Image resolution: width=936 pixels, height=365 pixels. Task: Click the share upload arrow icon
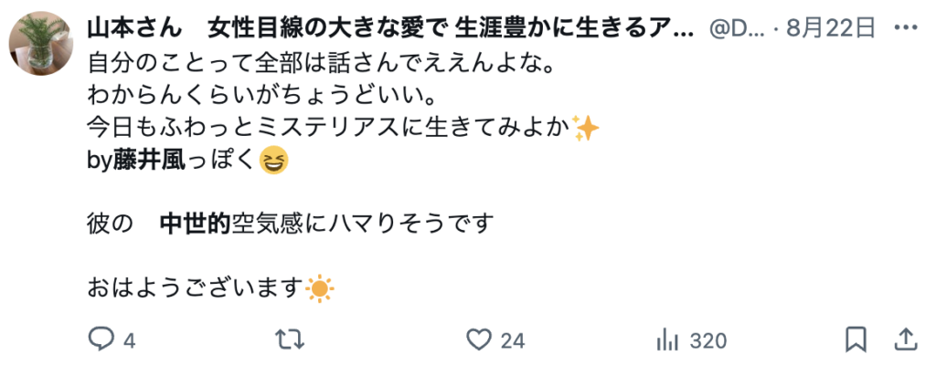point(908,340)
